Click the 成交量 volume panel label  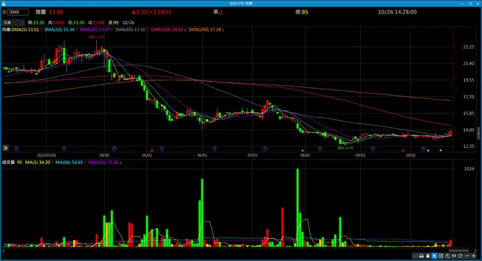coord(8,163)
